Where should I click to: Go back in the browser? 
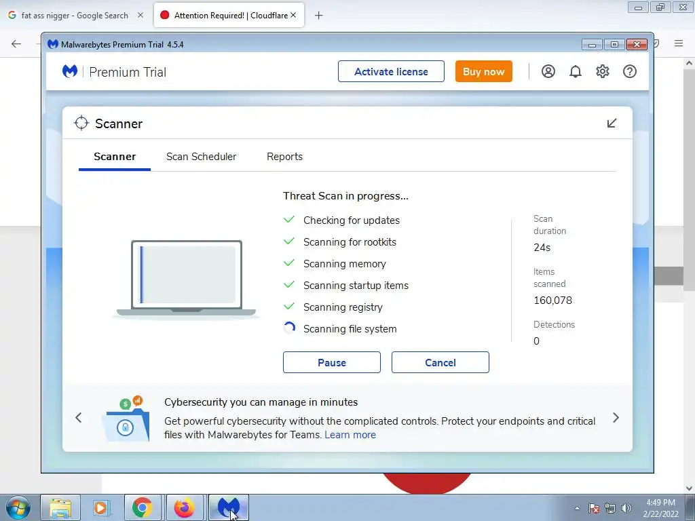[x=16, y=43]
